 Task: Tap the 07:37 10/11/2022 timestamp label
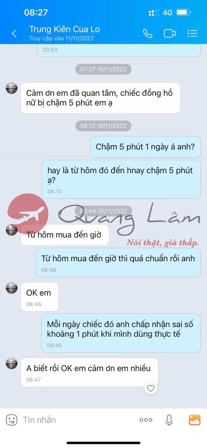pyautogui.click(x=103, y=70)
